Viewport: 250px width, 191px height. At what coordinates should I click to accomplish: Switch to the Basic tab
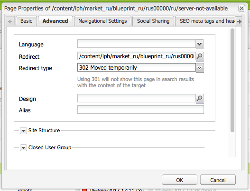26,21
